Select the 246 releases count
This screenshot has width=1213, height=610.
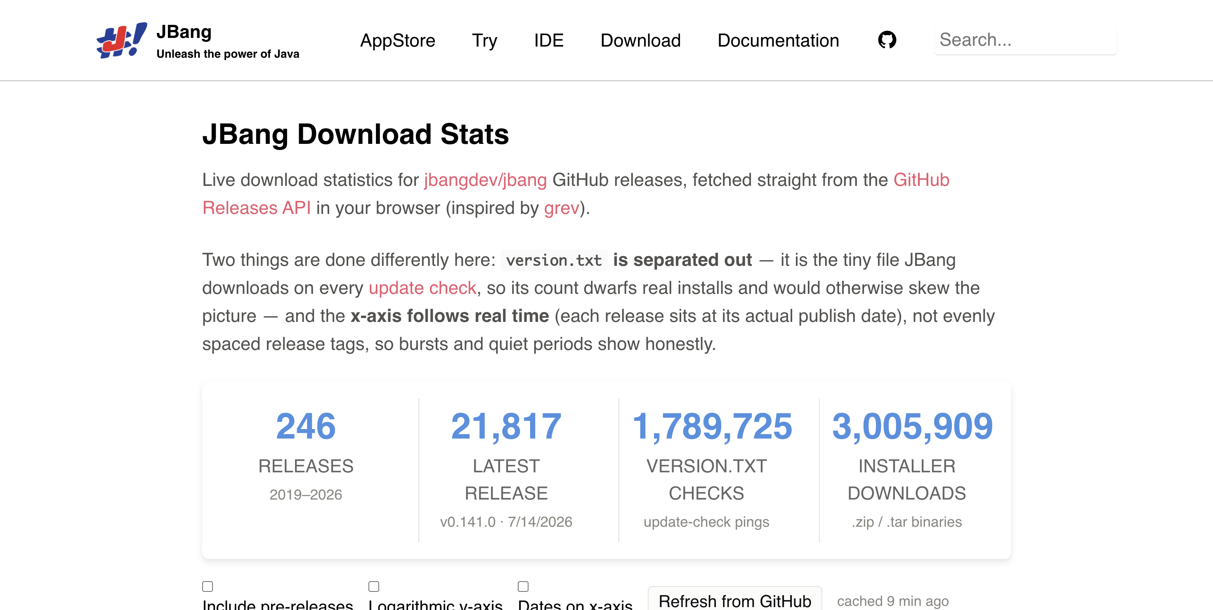point(306,426)
